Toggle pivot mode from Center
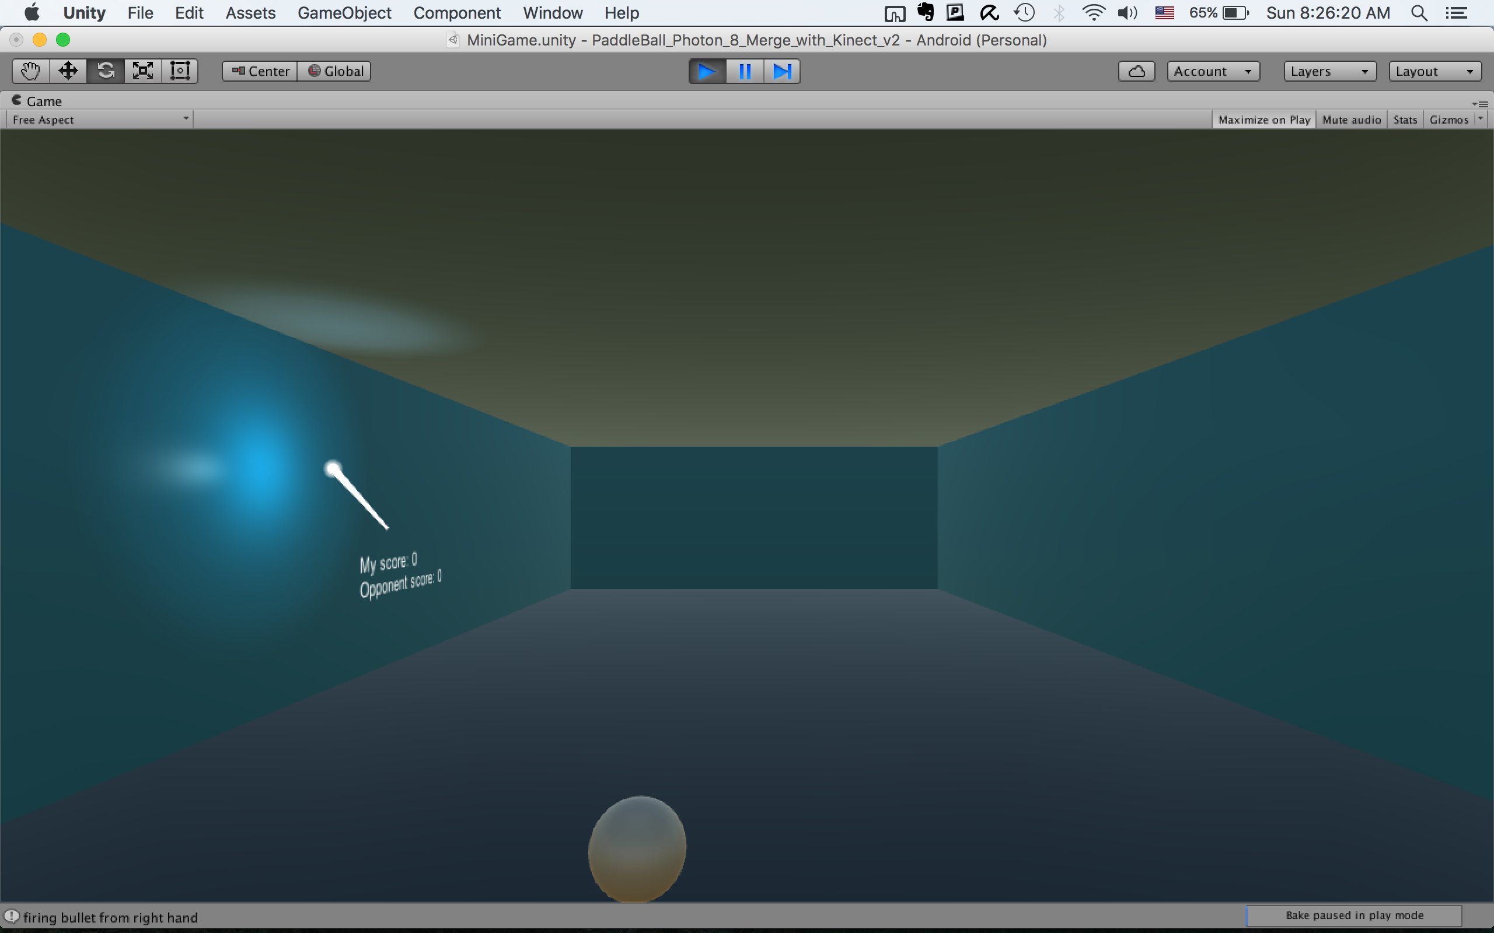1494x933 pixels. click(x=260, y=72)
